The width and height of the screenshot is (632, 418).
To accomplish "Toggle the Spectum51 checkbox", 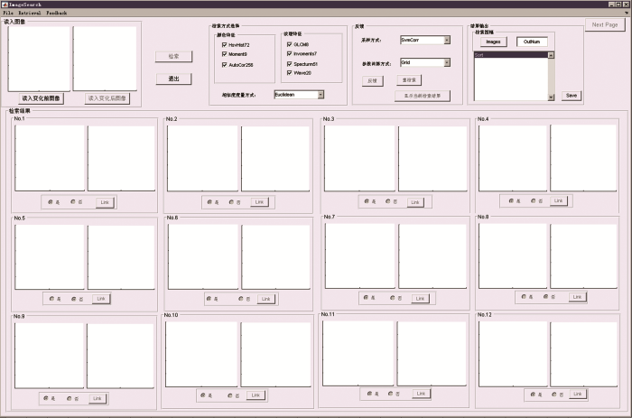I will [x=290, y=64].
